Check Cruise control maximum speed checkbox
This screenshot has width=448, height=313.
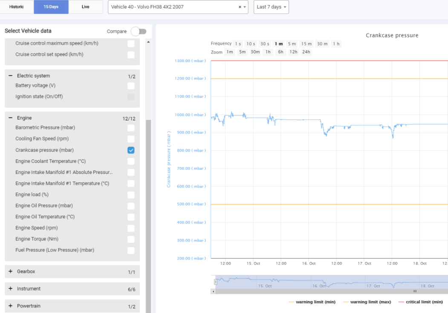point(131,44)
